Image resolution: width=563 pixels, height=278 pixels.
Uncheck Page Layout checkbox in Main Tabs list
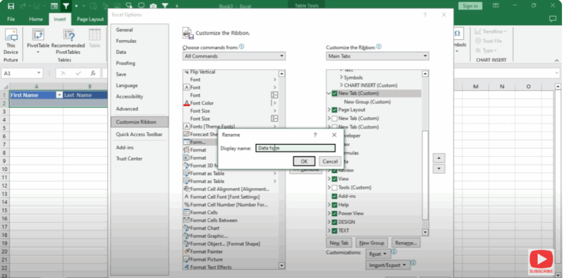tap(335, 110)
